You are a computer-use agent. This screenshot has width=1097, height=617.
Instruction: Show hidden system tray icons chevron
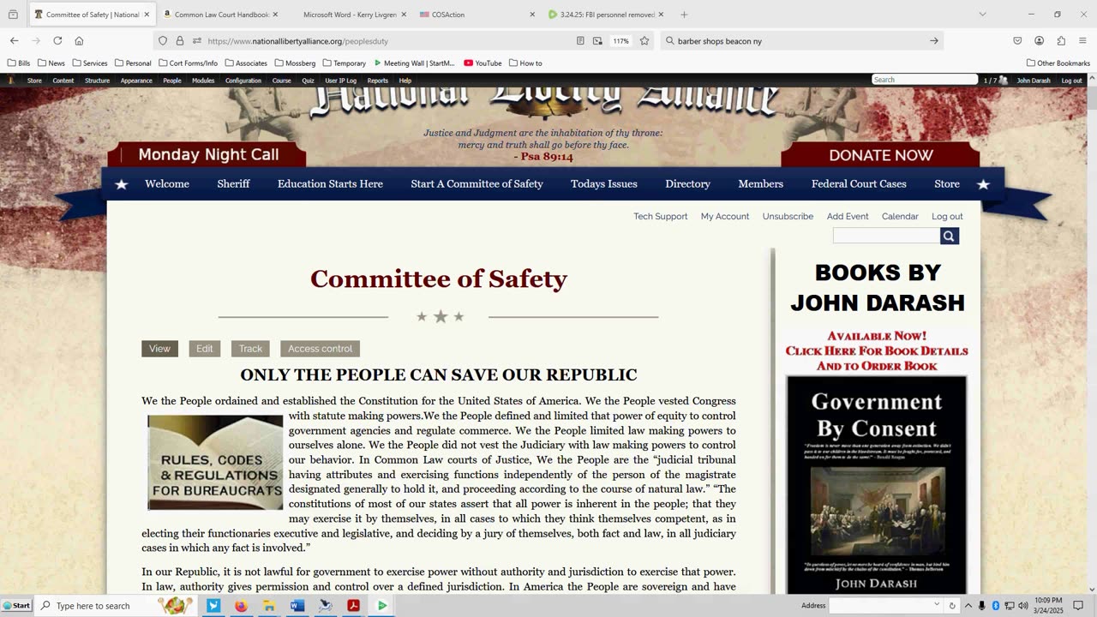pyautogui.click(x=968, y=606)
